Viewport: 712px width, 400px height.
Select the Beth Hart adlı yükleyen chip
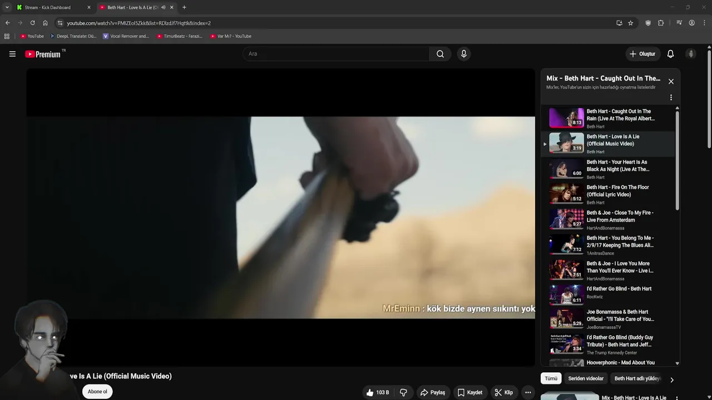637,378
